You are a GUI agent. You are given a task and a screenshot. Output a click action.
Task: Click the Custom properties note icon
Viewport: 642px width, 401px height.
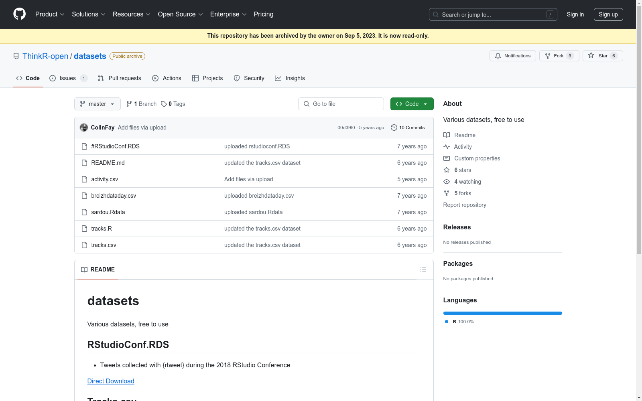tap(447, 158)
